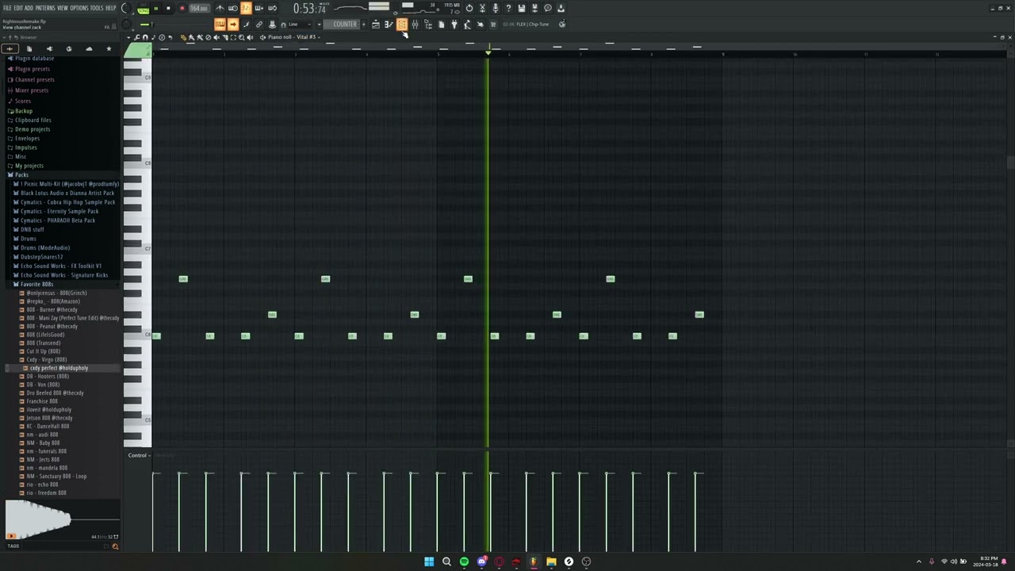
Task: Click the browser search magnifier icon
Action: [x=115, y=546]
